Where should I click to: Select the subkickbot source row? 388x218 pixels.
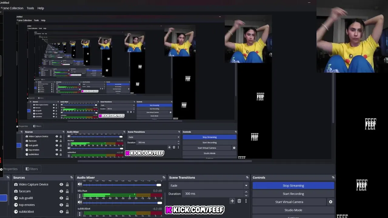(41, 212)
